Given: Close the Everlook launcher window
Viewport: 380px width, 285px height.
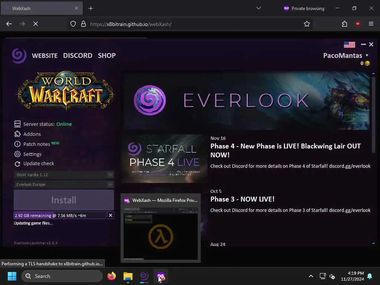Looking at the screenshot, I should click(x=371, y=45).
